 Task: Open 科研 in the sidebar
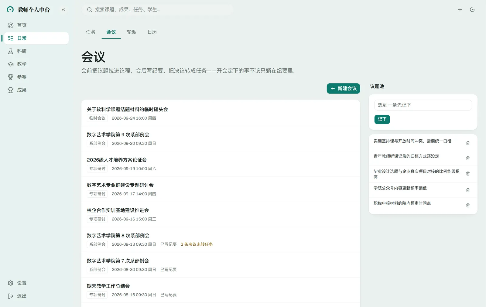pyautogui.click(x=36, y=51)
